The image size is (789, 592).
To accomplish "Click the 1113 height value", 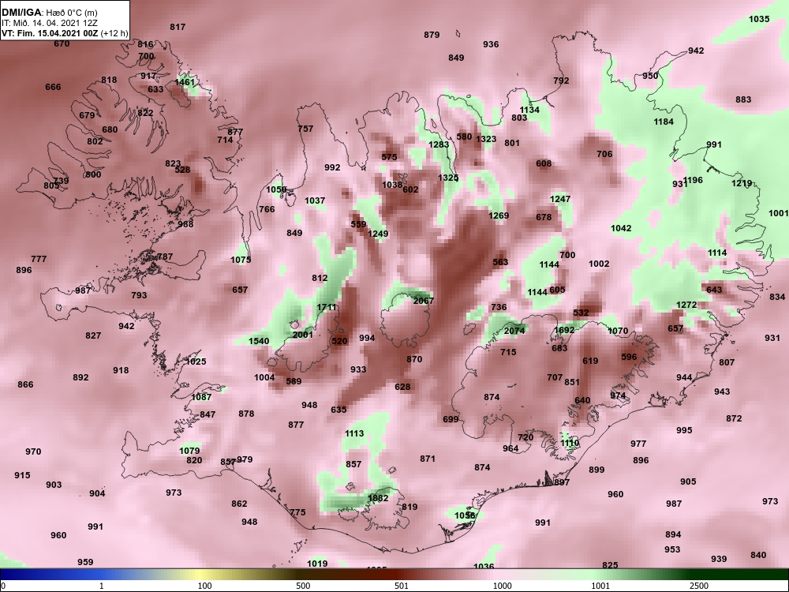I will 354,433.
